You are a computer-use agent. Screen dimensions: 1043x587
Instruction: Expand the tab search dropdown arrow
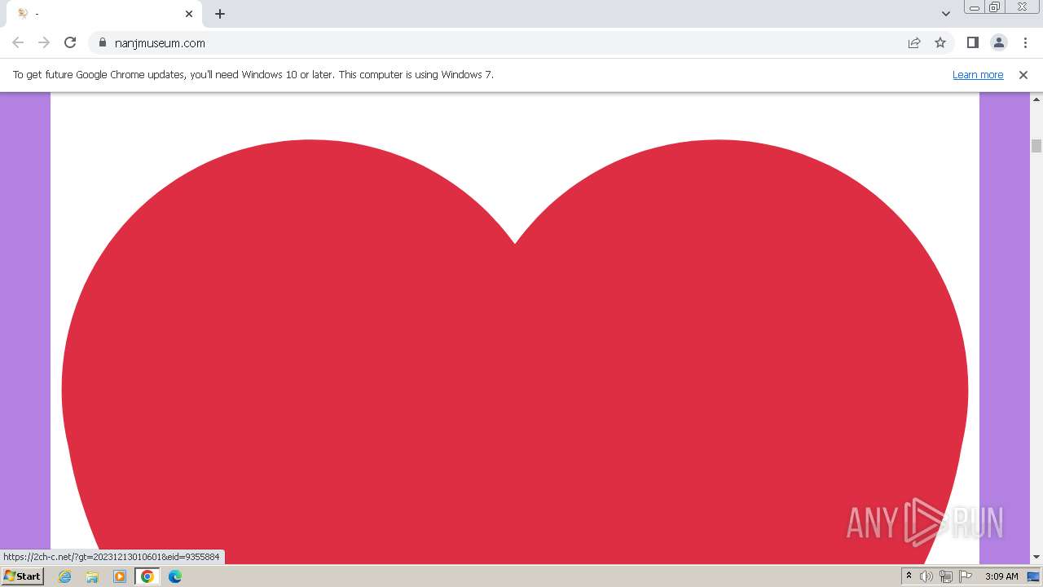(x=945, y=14)
